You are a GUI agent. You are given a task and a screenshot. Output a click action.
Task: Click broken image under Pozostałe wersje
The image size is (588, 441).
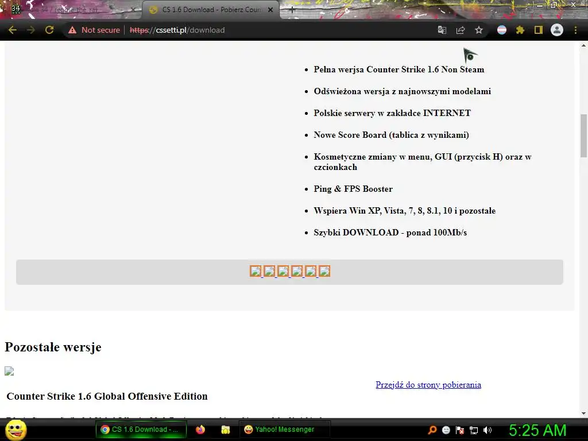[9, 372]
